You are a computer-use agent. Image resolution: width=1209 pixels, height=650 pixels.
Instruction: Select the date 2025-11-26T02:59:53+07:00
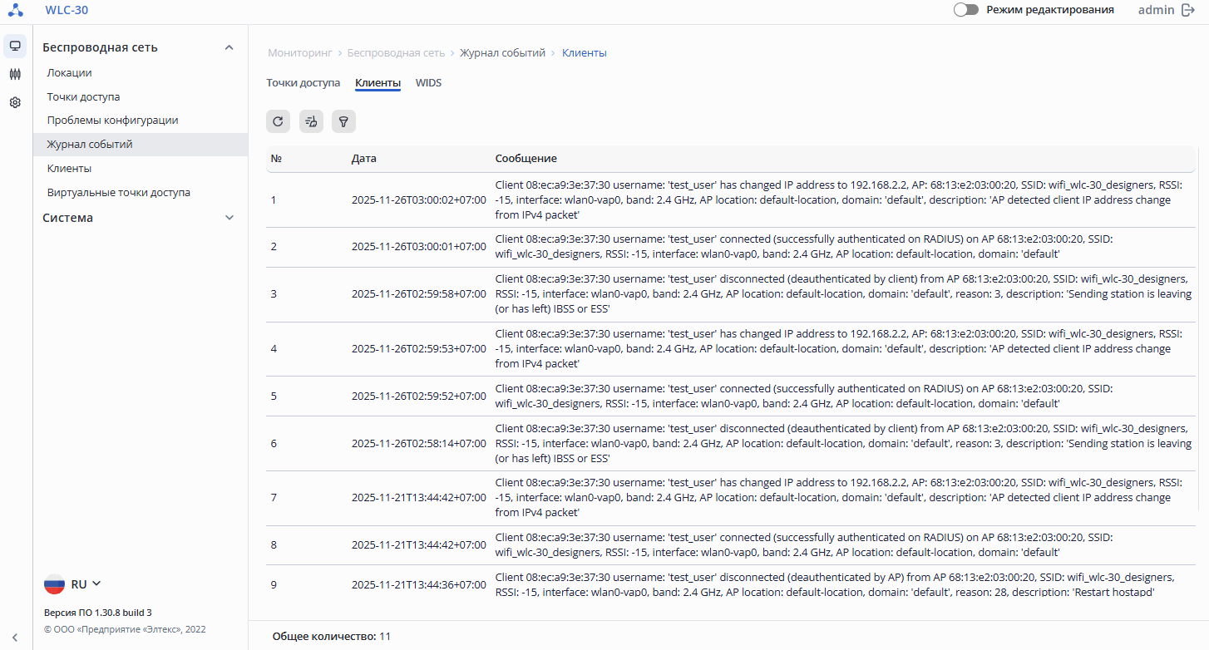pyautogui.click(x=419, y=349)
